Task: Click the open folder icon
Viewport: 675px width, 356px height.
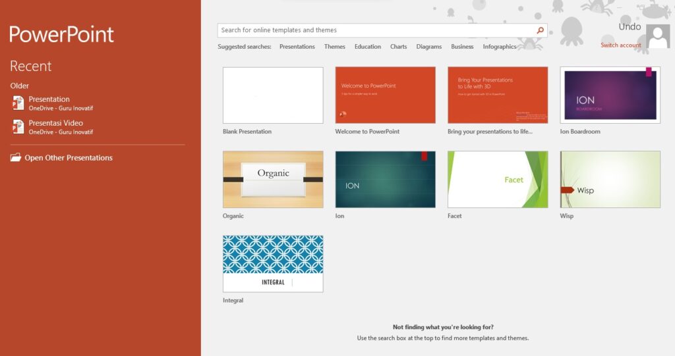Action: pos(16,157)
